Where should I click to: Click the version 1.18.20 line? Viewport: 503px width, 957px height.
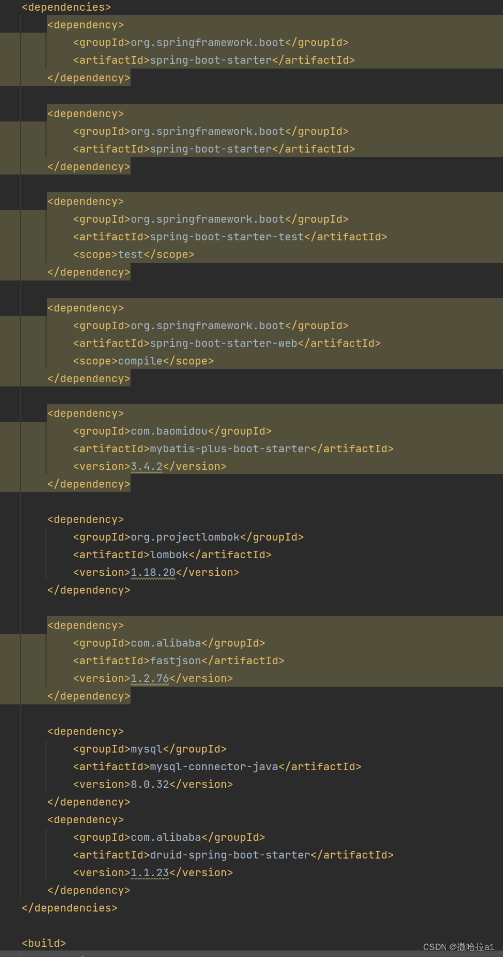(x=156, y=573)
